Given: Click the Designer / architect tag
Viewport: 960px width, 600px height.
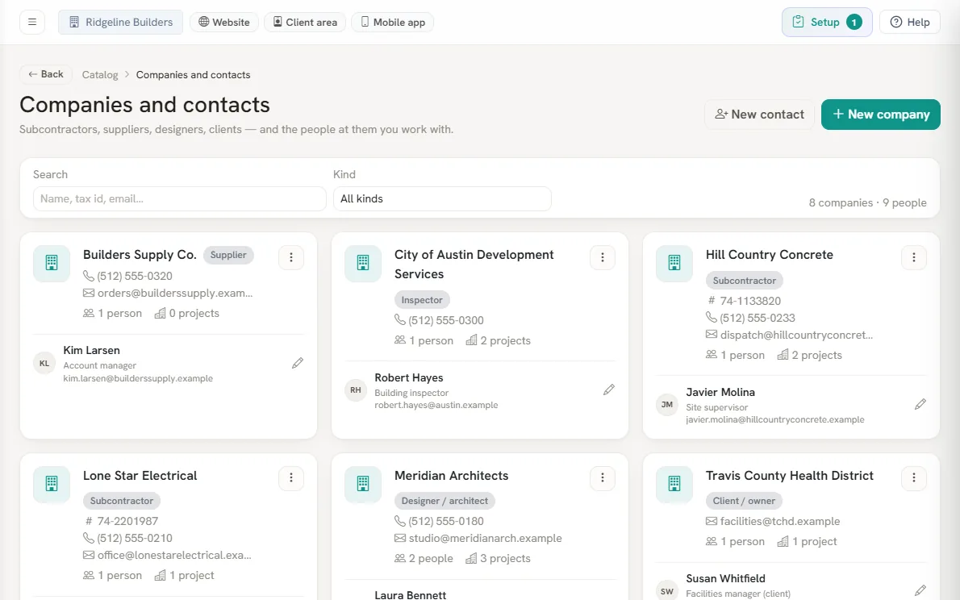Looking at the screenshot, I should pos(445,501).
